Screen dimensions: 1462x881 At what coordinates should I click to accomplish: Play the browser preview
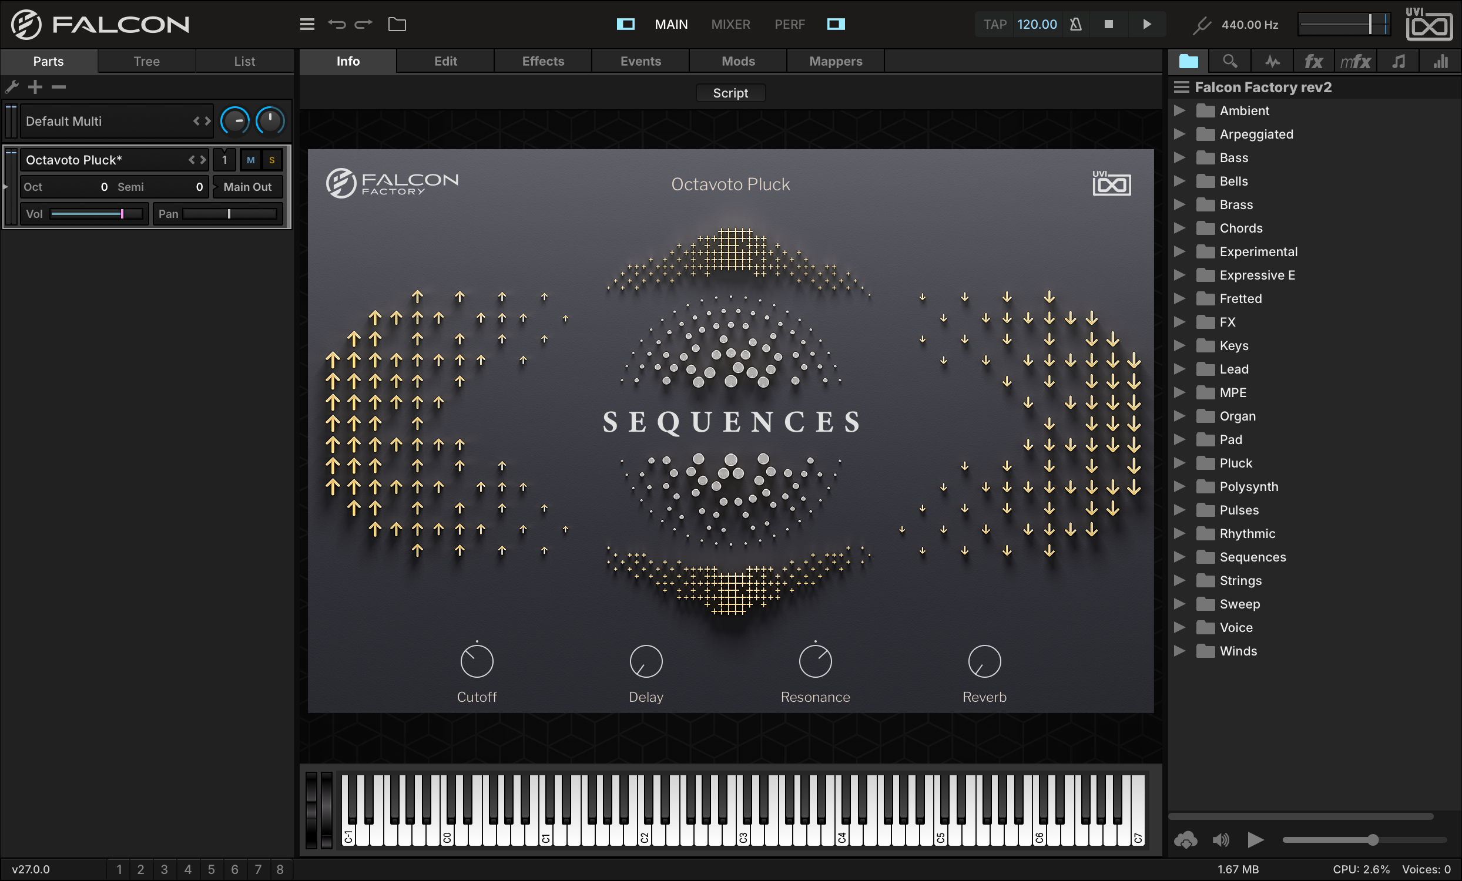pyautogui.click(x=1256, y=839)
